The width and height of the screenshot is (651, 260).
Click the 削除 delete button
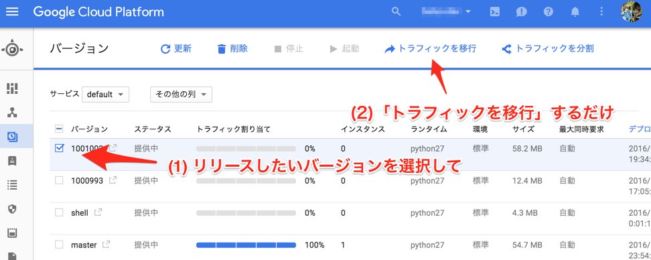tap(232, 49)
